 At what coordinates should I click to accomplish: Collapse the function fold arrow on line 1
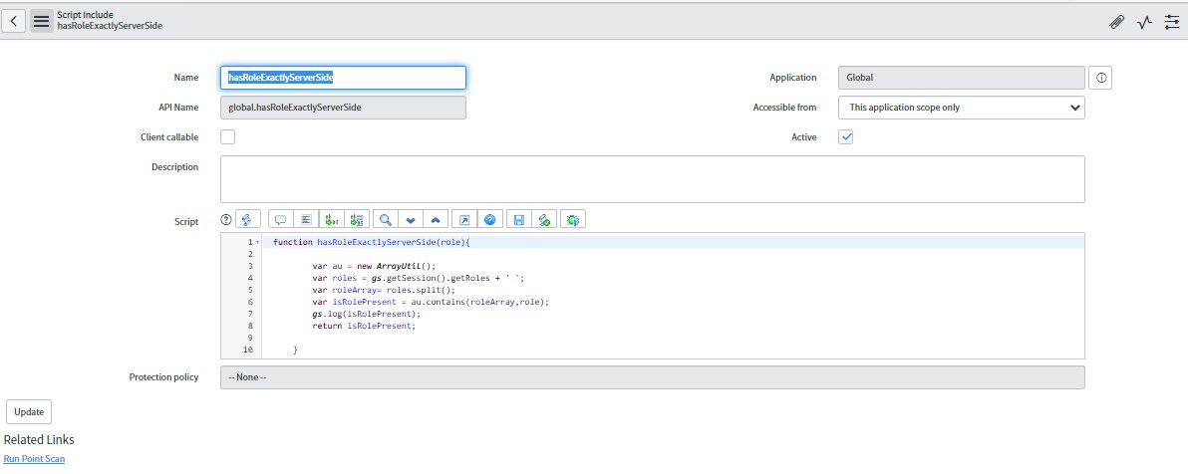click(x=258, y=243)
